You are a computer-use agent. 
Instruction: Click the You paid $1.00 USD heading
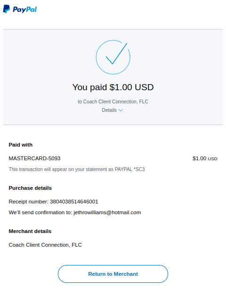[113, 87]
